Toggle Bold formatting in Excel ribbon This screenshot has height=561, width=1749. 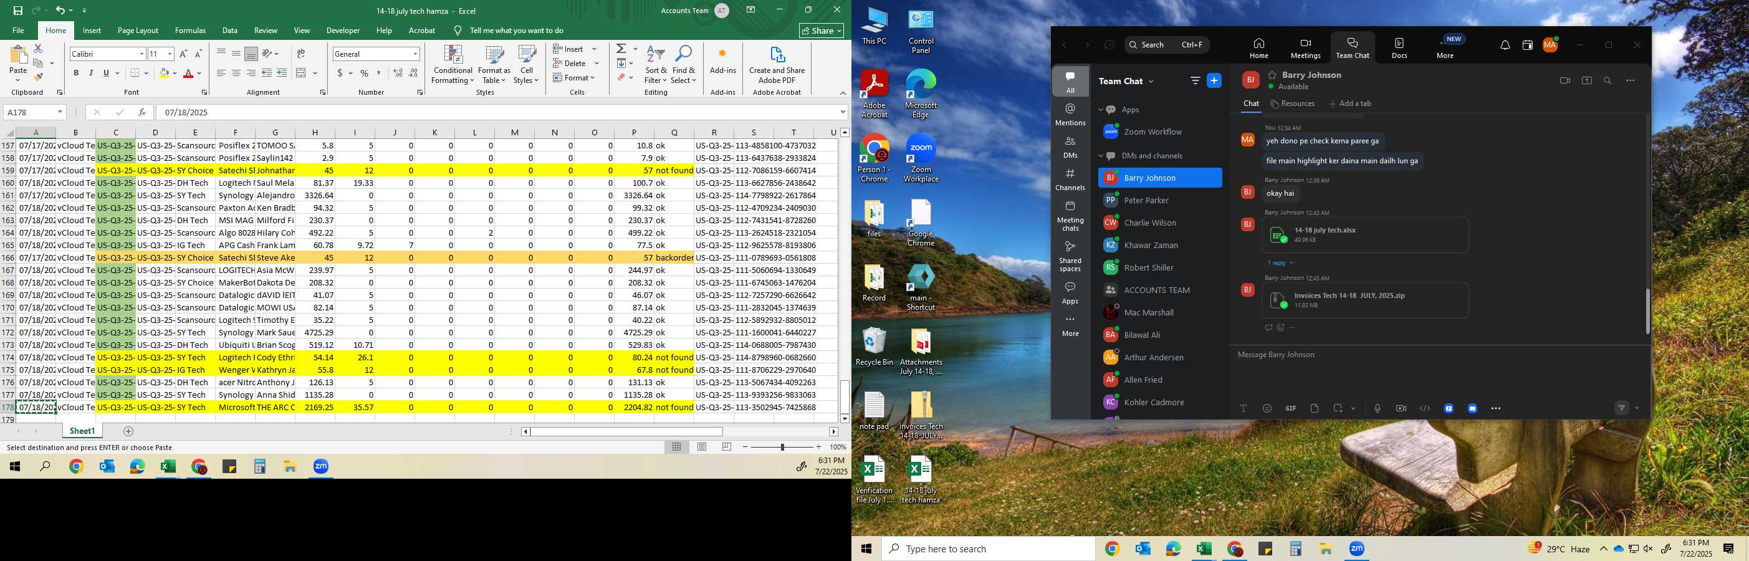76,74
